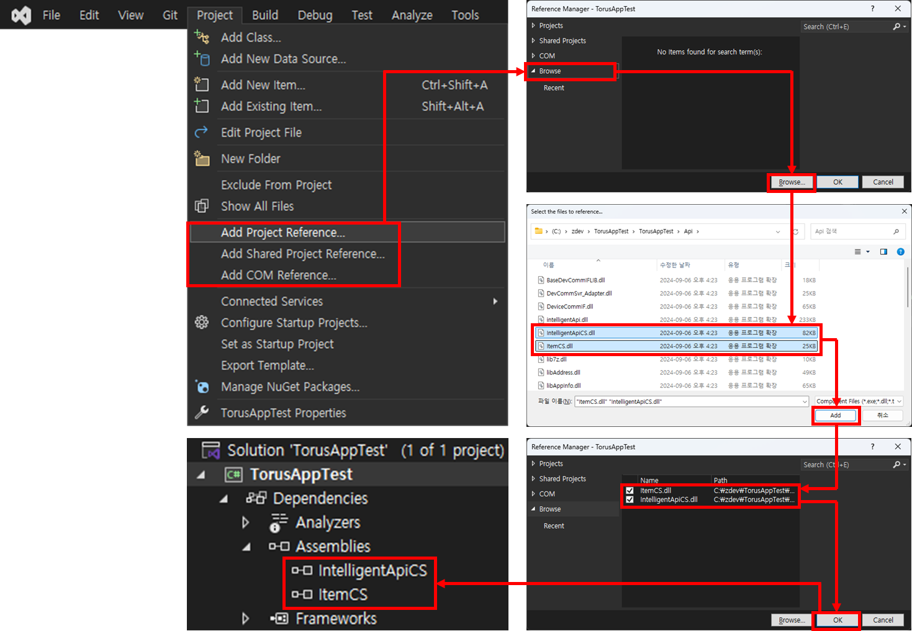This screenshot has height=631, width=912.
Task: Click the Edit Project File arrow icon
Action: coord(202,132)
